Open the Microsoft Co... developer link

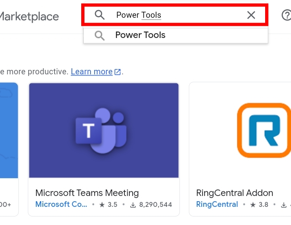tap(61, 204)
